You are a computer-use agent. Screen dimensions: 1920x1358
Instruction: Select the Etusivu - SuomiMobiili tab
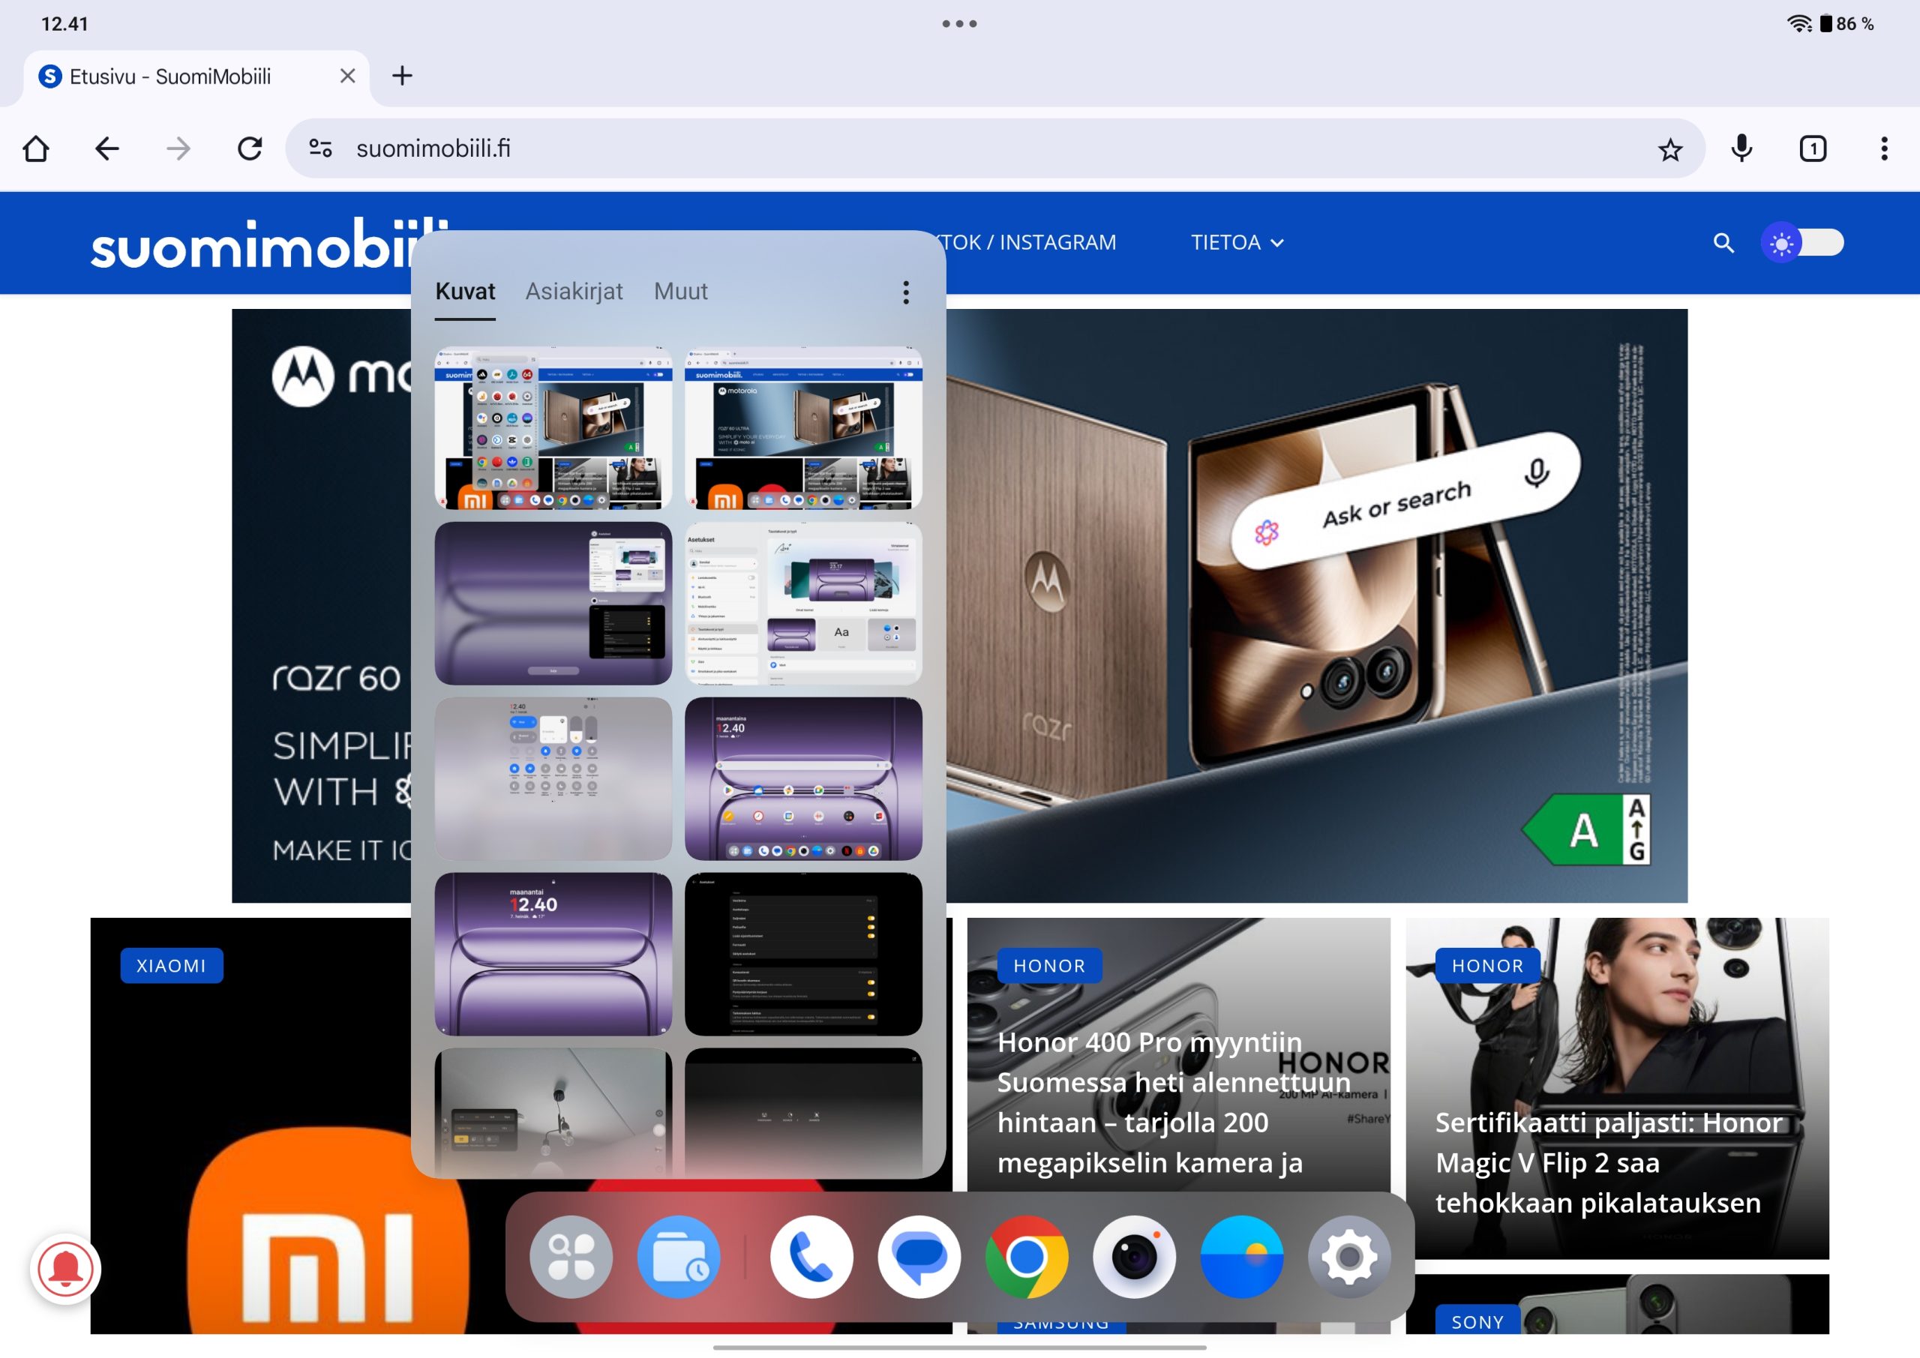(196, 77)
